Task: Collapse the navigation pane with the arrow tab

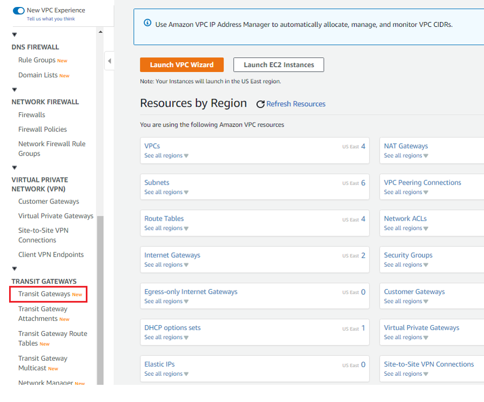Action: (x=109, y=61)
